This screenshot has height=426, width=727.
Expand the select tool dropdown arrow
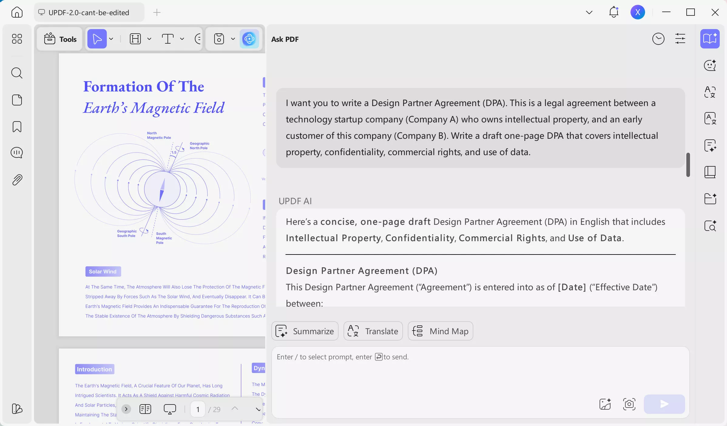coord(111,39)
